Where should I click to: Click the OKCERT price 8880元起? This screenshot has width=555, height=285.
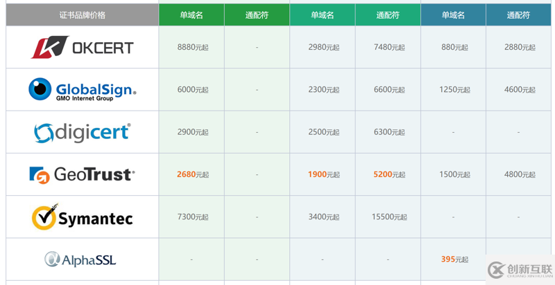tap(193, 47)
